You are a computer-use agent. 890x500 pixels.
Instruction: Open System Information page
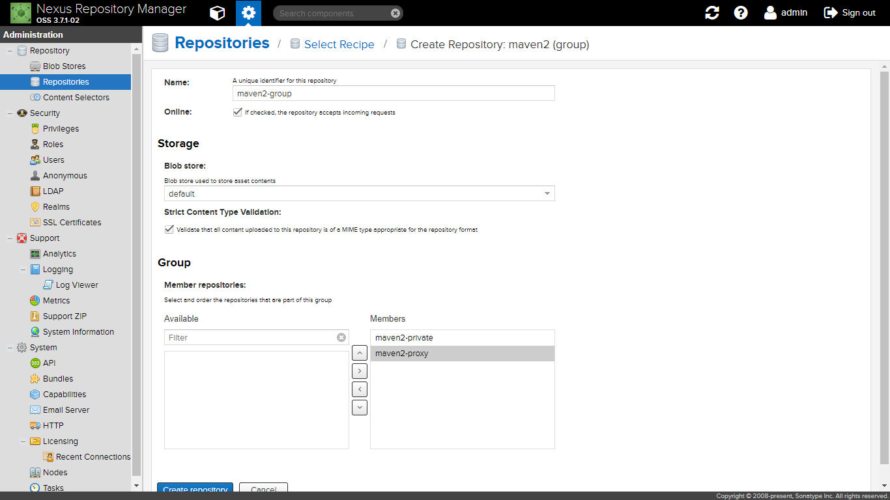click(x=78, y=332)
